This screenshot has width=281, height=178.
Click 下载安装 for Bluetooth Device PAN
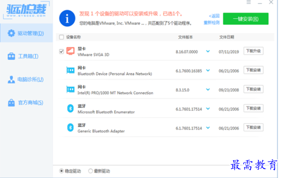[x=254, y=70]
